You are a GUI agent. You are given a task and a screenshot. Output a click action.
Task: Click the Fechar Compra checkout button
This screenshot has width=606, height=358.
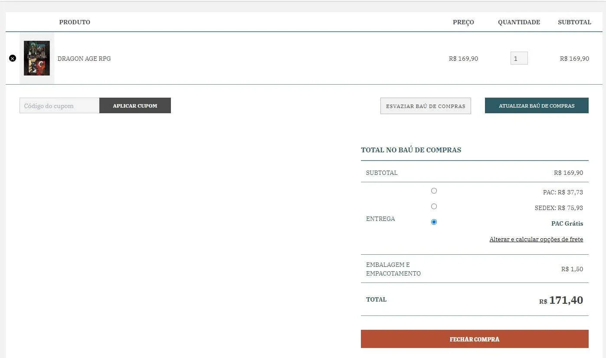click(475, 339)
